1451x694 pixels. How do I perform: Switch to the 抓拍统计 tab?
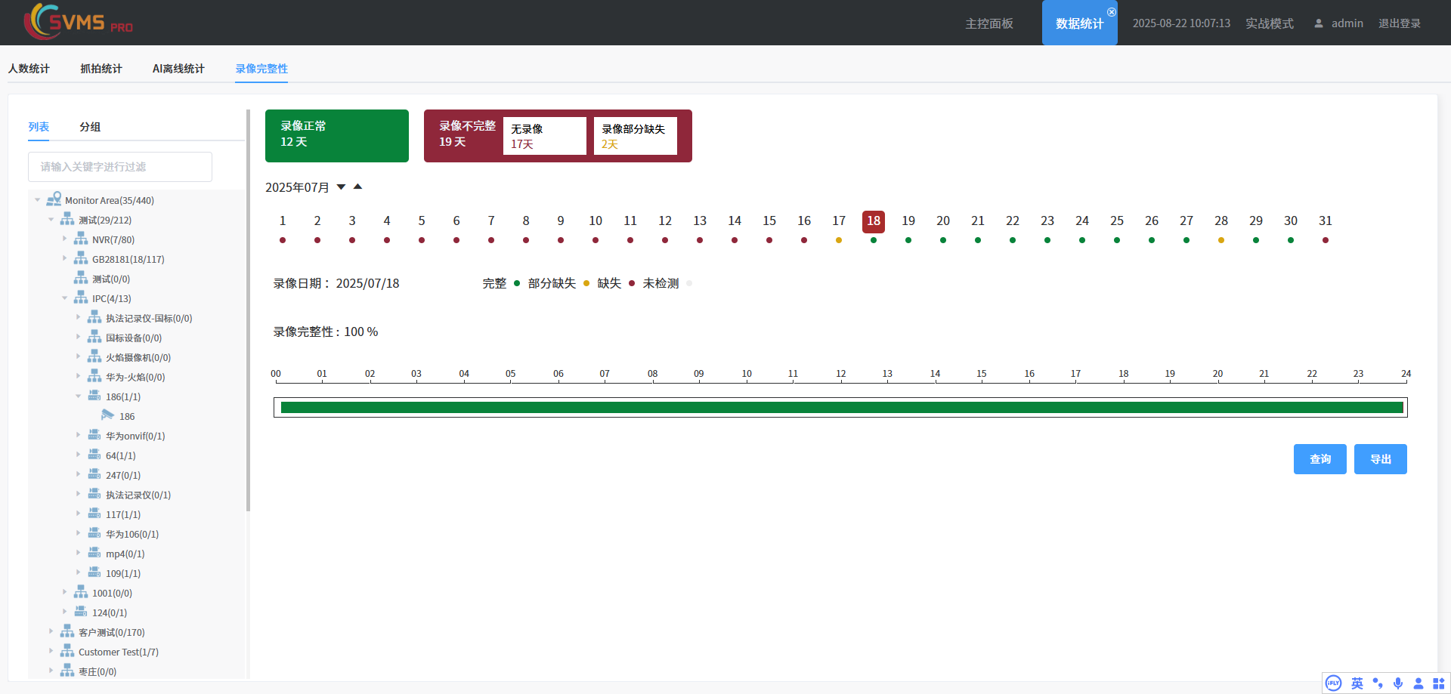(x=101, y=69)
